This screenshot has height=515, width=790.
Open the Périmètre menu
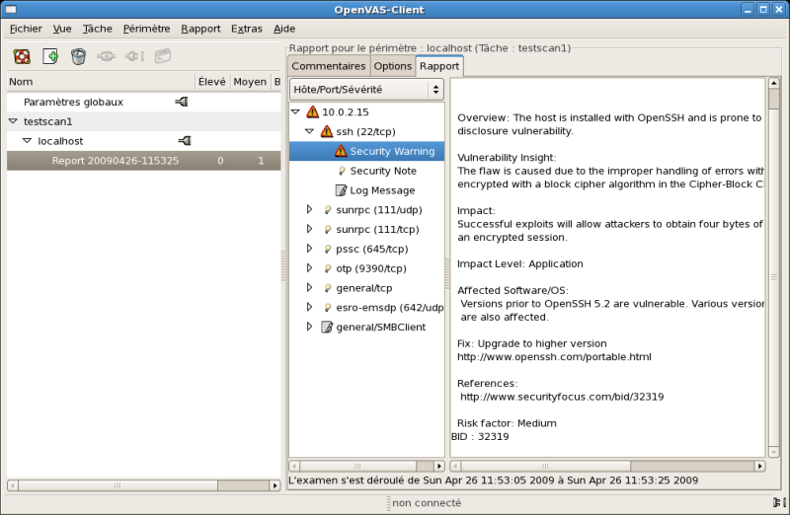pos(146,29)
